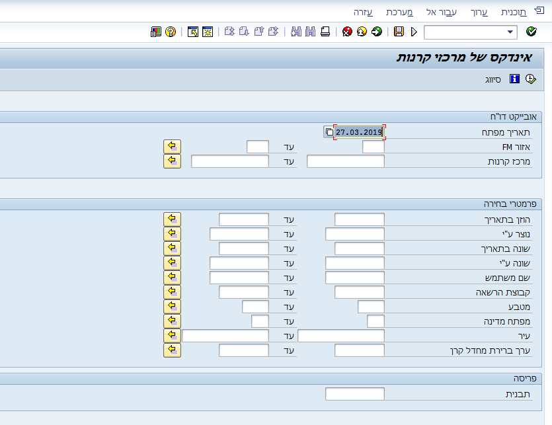Click the Generate Shortcut icon
This screenshot has height=425, width=552.
(193, 32)
